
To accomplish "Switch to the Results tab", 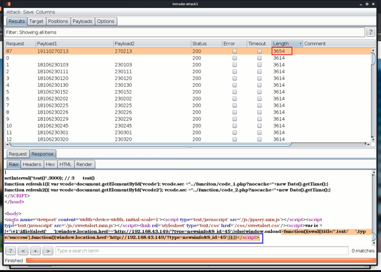I will click(x=17, y=21).
